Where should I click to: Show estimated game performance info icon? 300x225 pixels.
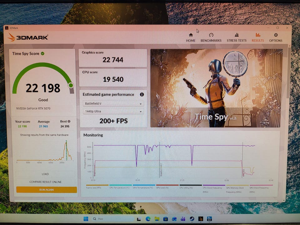[142, 94]
